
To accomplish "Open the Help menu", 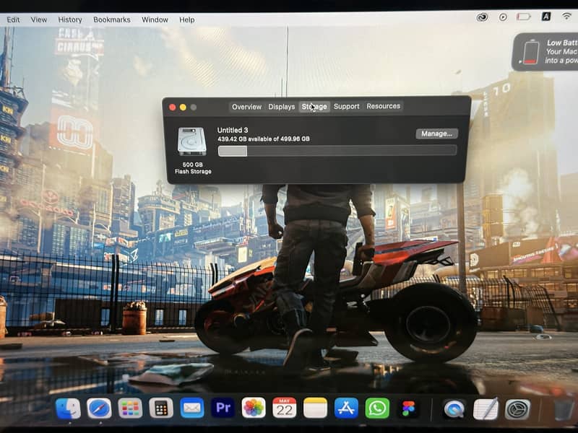I will coord(187,20).
